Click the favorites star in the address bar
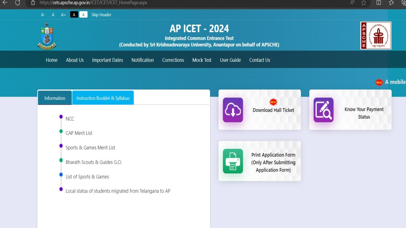The width and height of the screenshot is (406, 228). pos(363,3)
